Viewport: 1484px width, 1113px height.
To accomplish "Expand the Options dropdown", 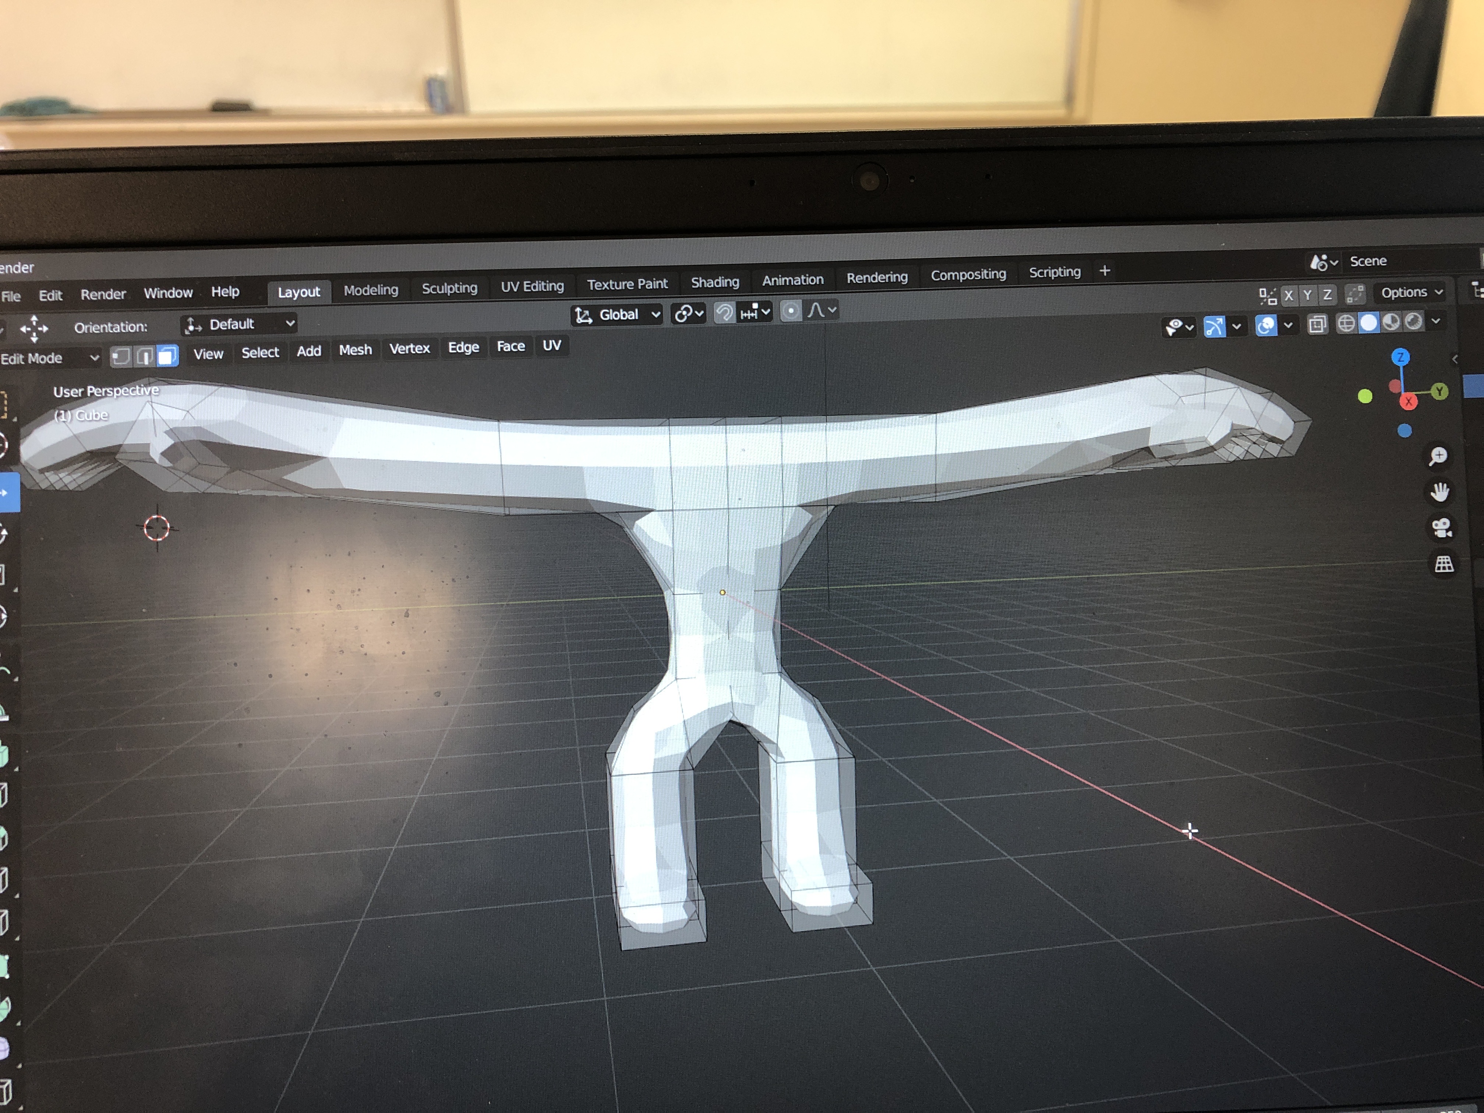I will 1411,293.
